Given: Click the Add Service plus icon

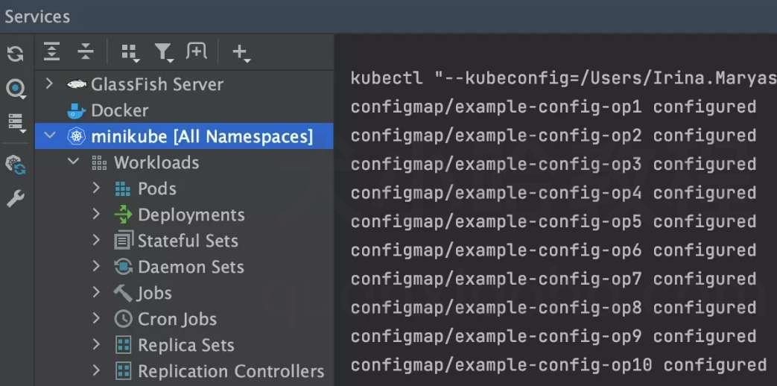Looking at the screenshot, I should click(x=241, y=52).
